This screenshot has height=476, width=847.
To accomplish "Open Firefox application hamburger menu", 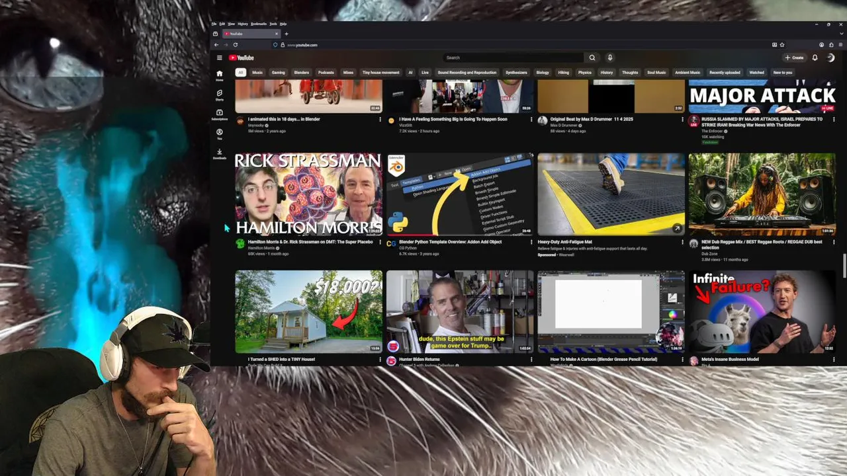I will pos(840,45).
